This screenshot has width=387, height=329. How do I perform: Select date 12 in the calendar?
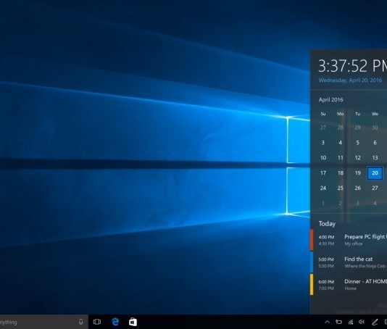point(357,158)
